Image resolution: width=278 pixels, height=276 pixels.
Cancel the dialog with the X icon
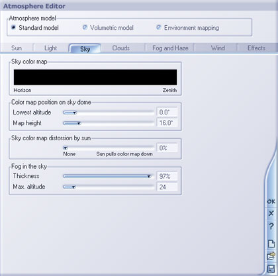tap(271, 213)
